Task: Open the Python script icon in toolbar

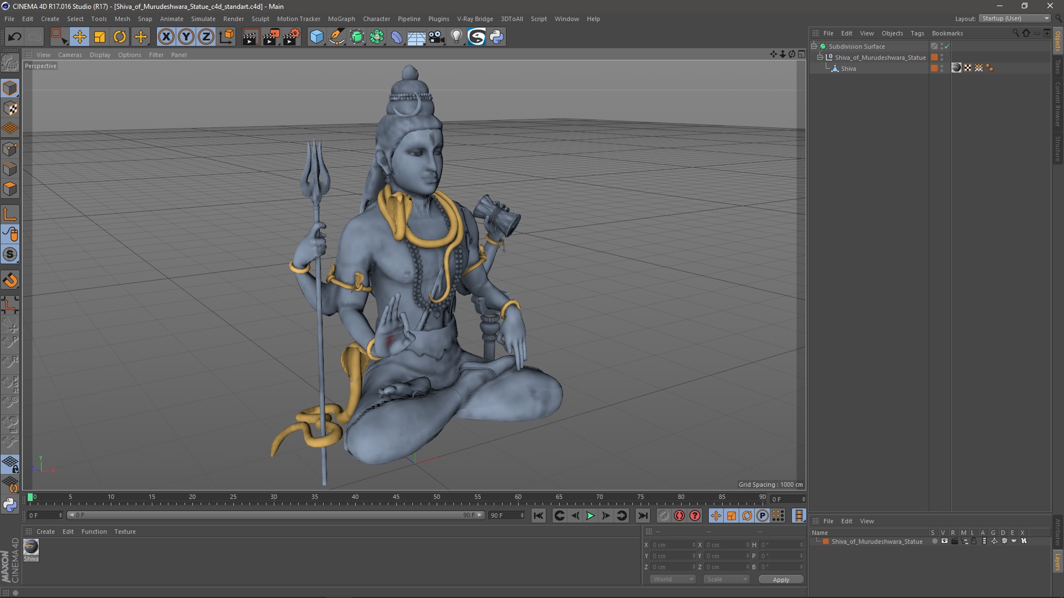Action: click(497, 37)
